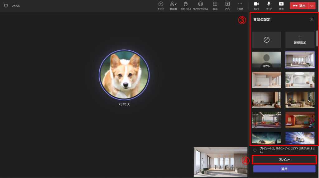Open the more options (その他) menu
The width and height of the screenshot is (319, 178).
(240, 6)
